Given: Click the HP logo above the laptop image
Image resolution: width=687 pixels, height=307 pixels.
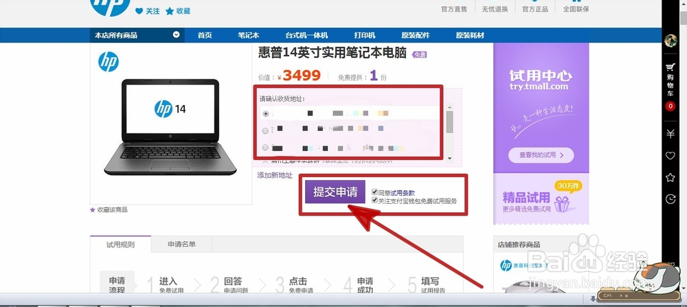Looking at the screenshot, I should (x=109, y=62).
